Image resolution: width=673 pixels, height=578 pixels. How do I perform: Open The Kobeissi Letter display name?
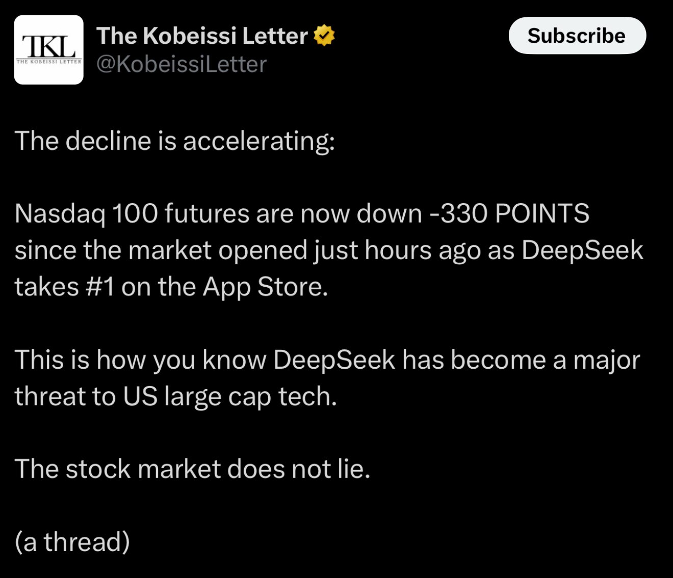tap(202, 36)
